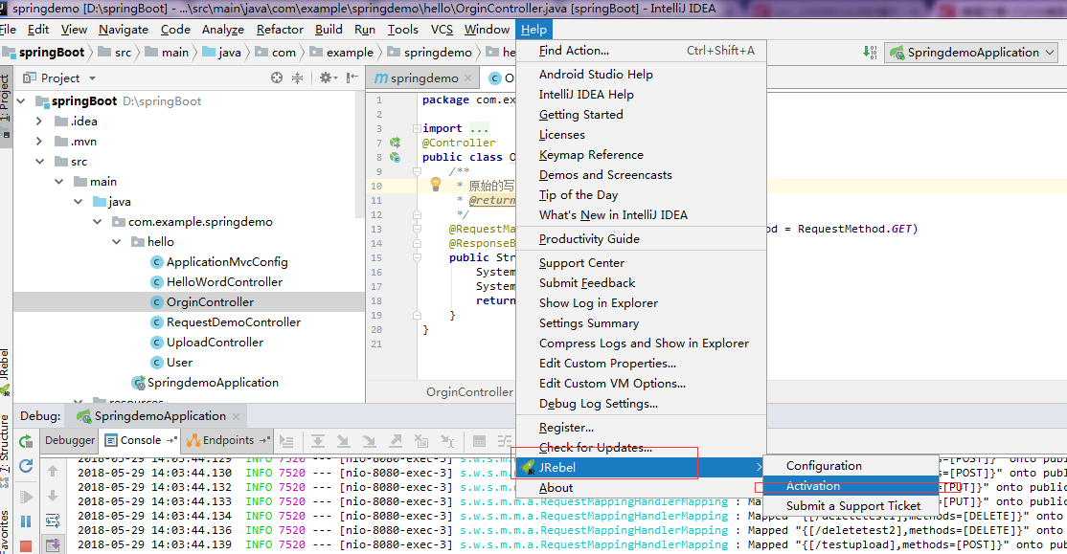Click the console Down the Stack Trace arrow
1067x554 pixels.
[53, 497]
